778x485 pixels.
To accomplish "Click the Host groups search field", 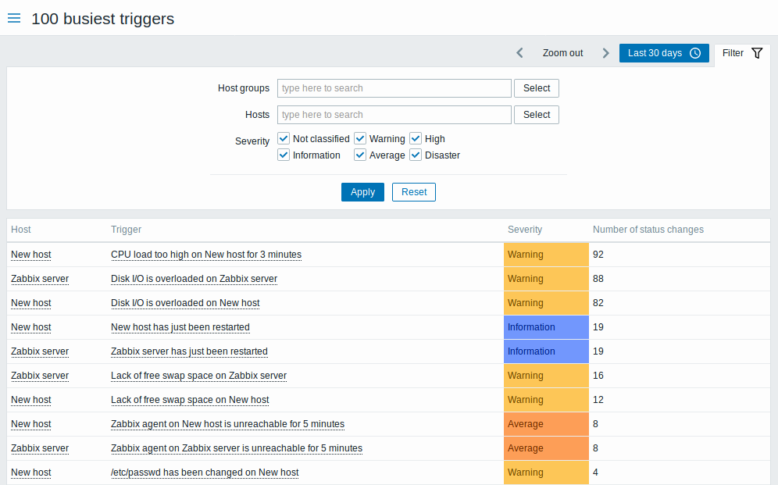I will 394,88.
